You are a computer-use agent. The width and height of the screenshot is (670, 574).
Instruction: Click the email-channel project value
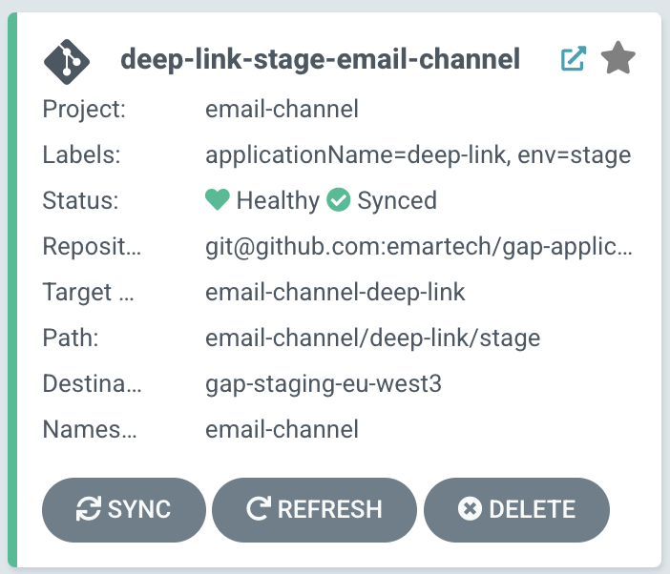[282, 109]
